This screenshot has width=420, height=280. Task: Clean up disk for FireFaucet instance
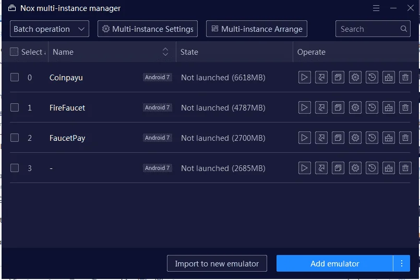pos(389,107)
